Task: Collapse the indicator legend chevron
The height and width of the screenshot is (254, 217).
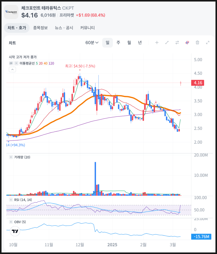Action: pos(12,69)
